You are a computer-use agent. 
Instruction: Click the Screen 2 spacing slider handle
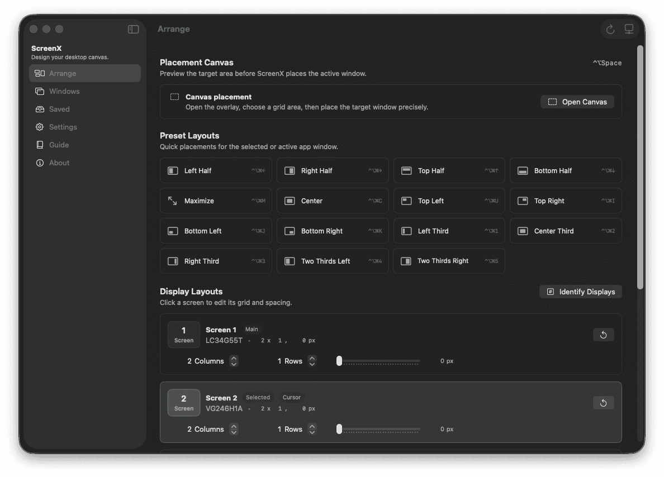tap(339, 429)
